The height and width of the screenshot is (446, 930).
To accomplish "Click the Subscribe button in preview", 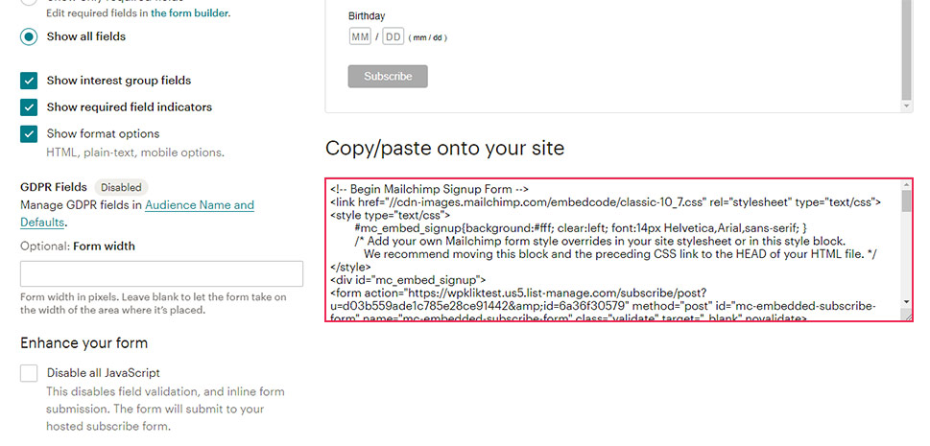I will pyautogui.click(x=388, y=77).
